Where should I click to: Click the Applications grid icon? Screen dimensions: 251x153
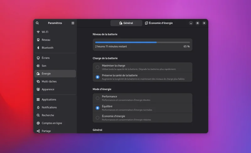click(x=38, y=100)
